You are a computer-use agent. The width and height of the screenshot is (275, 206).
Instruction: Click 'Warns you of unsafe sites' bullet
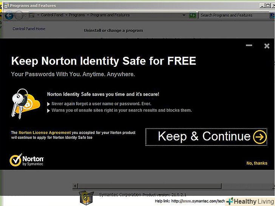(x=122, y=110)
